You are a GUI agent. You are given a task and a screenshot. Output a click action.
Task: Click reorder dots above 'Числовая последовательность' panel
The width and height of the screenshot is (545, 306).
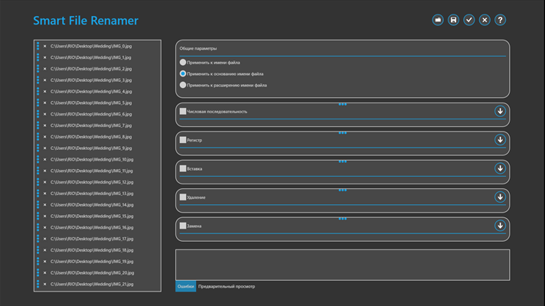click(343, 104)
